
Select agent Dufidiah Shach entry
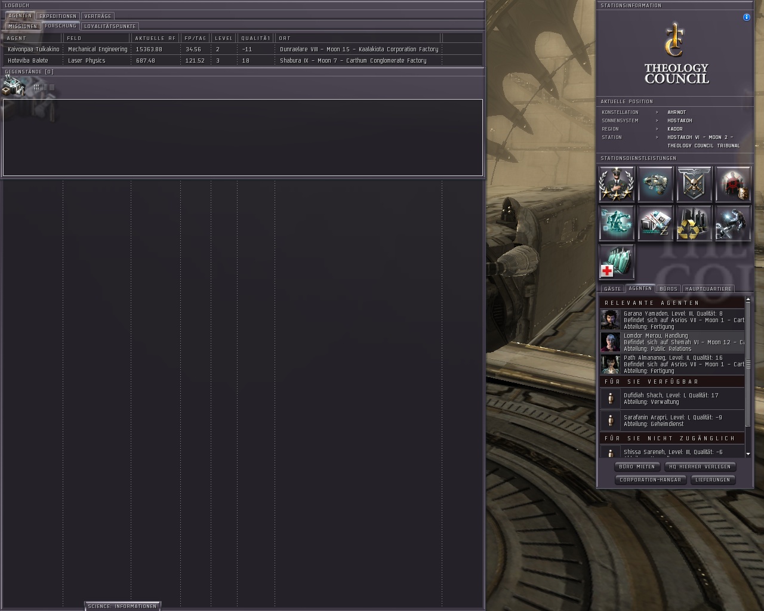tap(673, 399)
